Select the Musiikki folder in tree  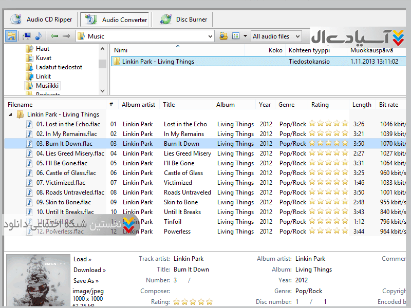click(x=47, y=86)
